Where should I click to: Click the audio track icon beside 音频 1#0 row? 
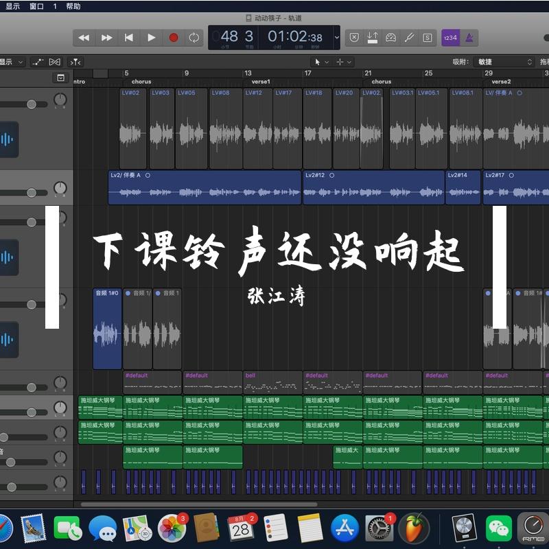click(x=8, y=339)
